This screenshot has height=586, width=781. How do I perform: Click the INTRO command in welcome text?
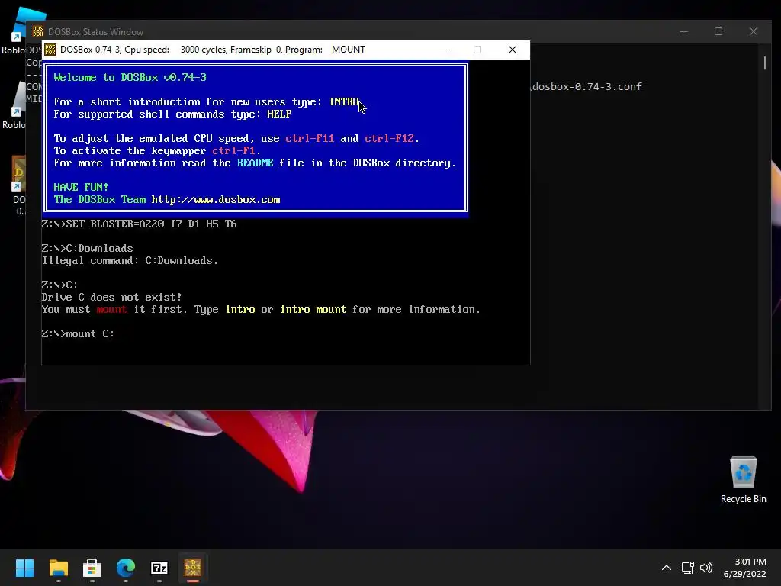pos(344,101)
